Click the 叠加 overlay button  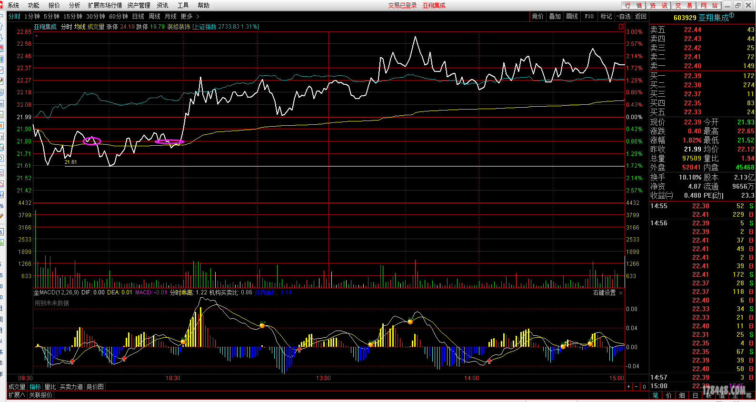click(555, 16)
